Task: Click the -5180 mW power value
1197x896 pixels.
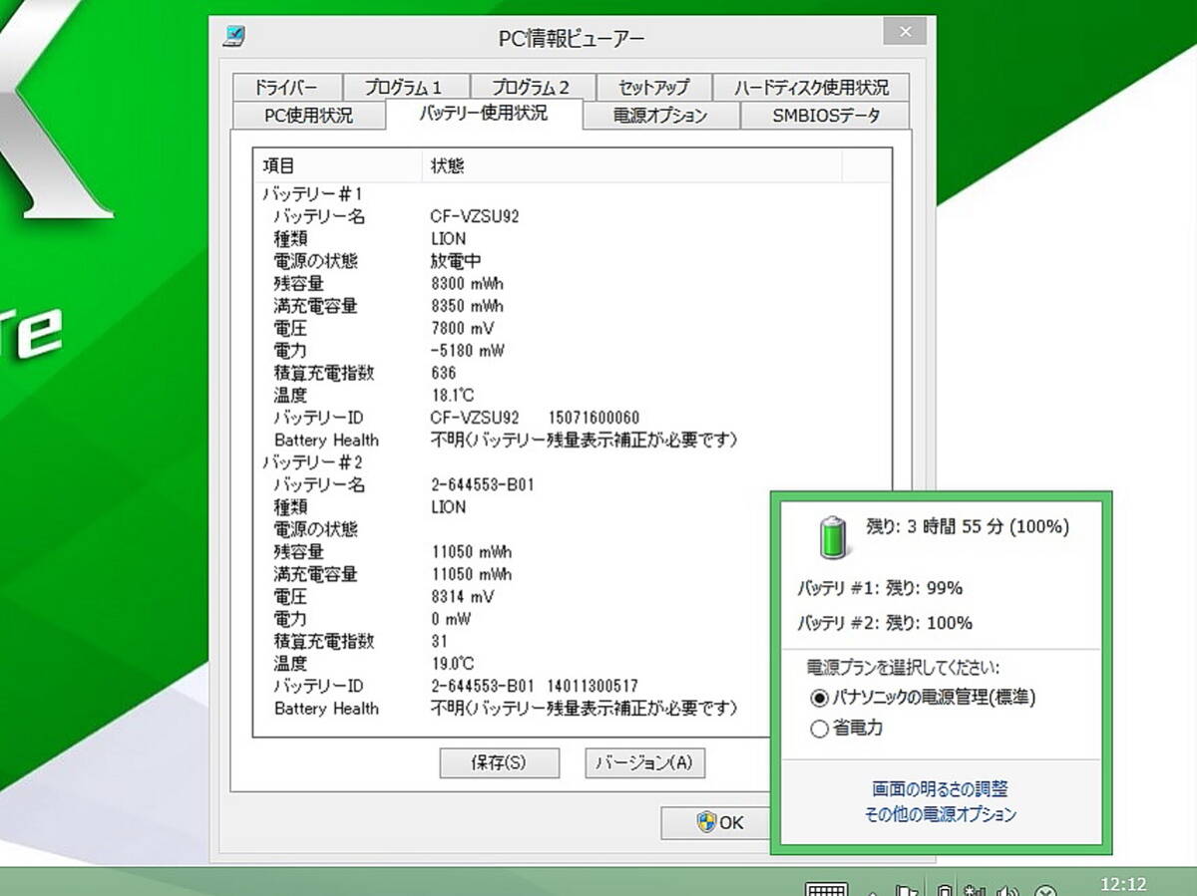Action: (x=467, y=351)
